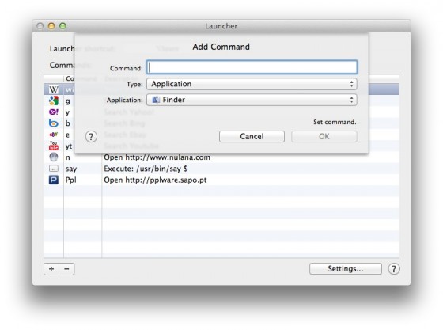This screenshot has width=443, height=330.
Task: Zoom the Launcher window with green button
Action: 62,26
